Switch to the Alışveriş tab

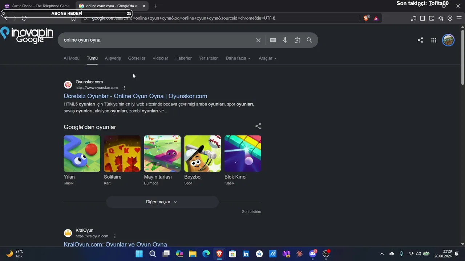(113, 58)
